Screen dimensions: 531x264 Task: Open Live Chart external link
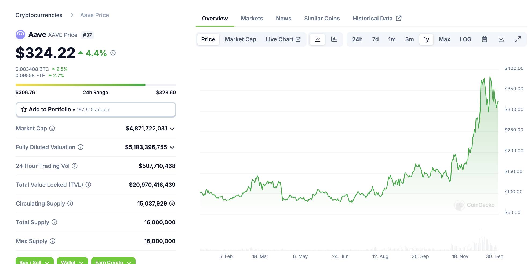coord(283,39)
